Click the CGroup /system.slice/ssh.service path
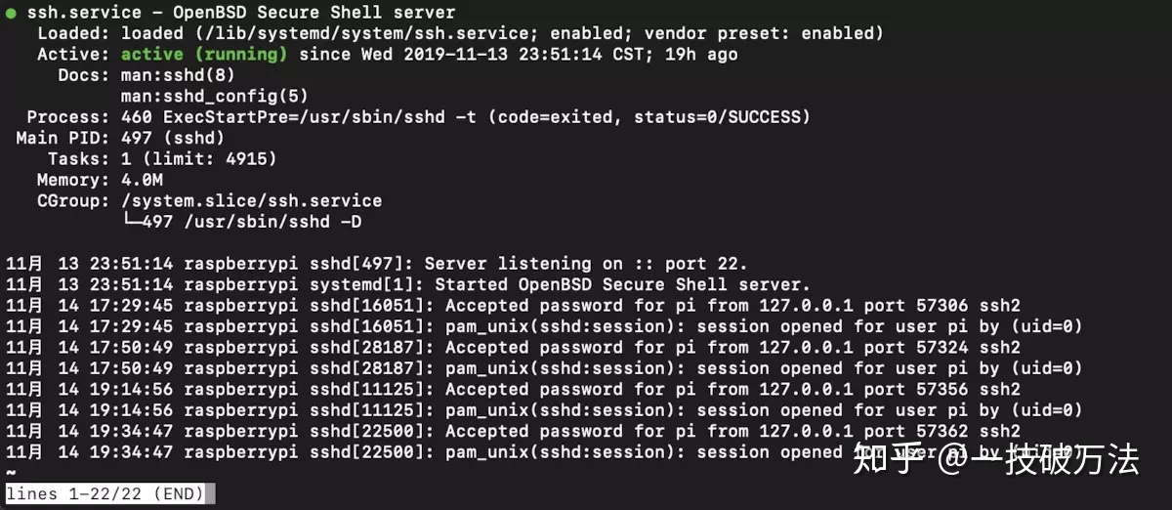1172x510 pixels. (251, 200)
